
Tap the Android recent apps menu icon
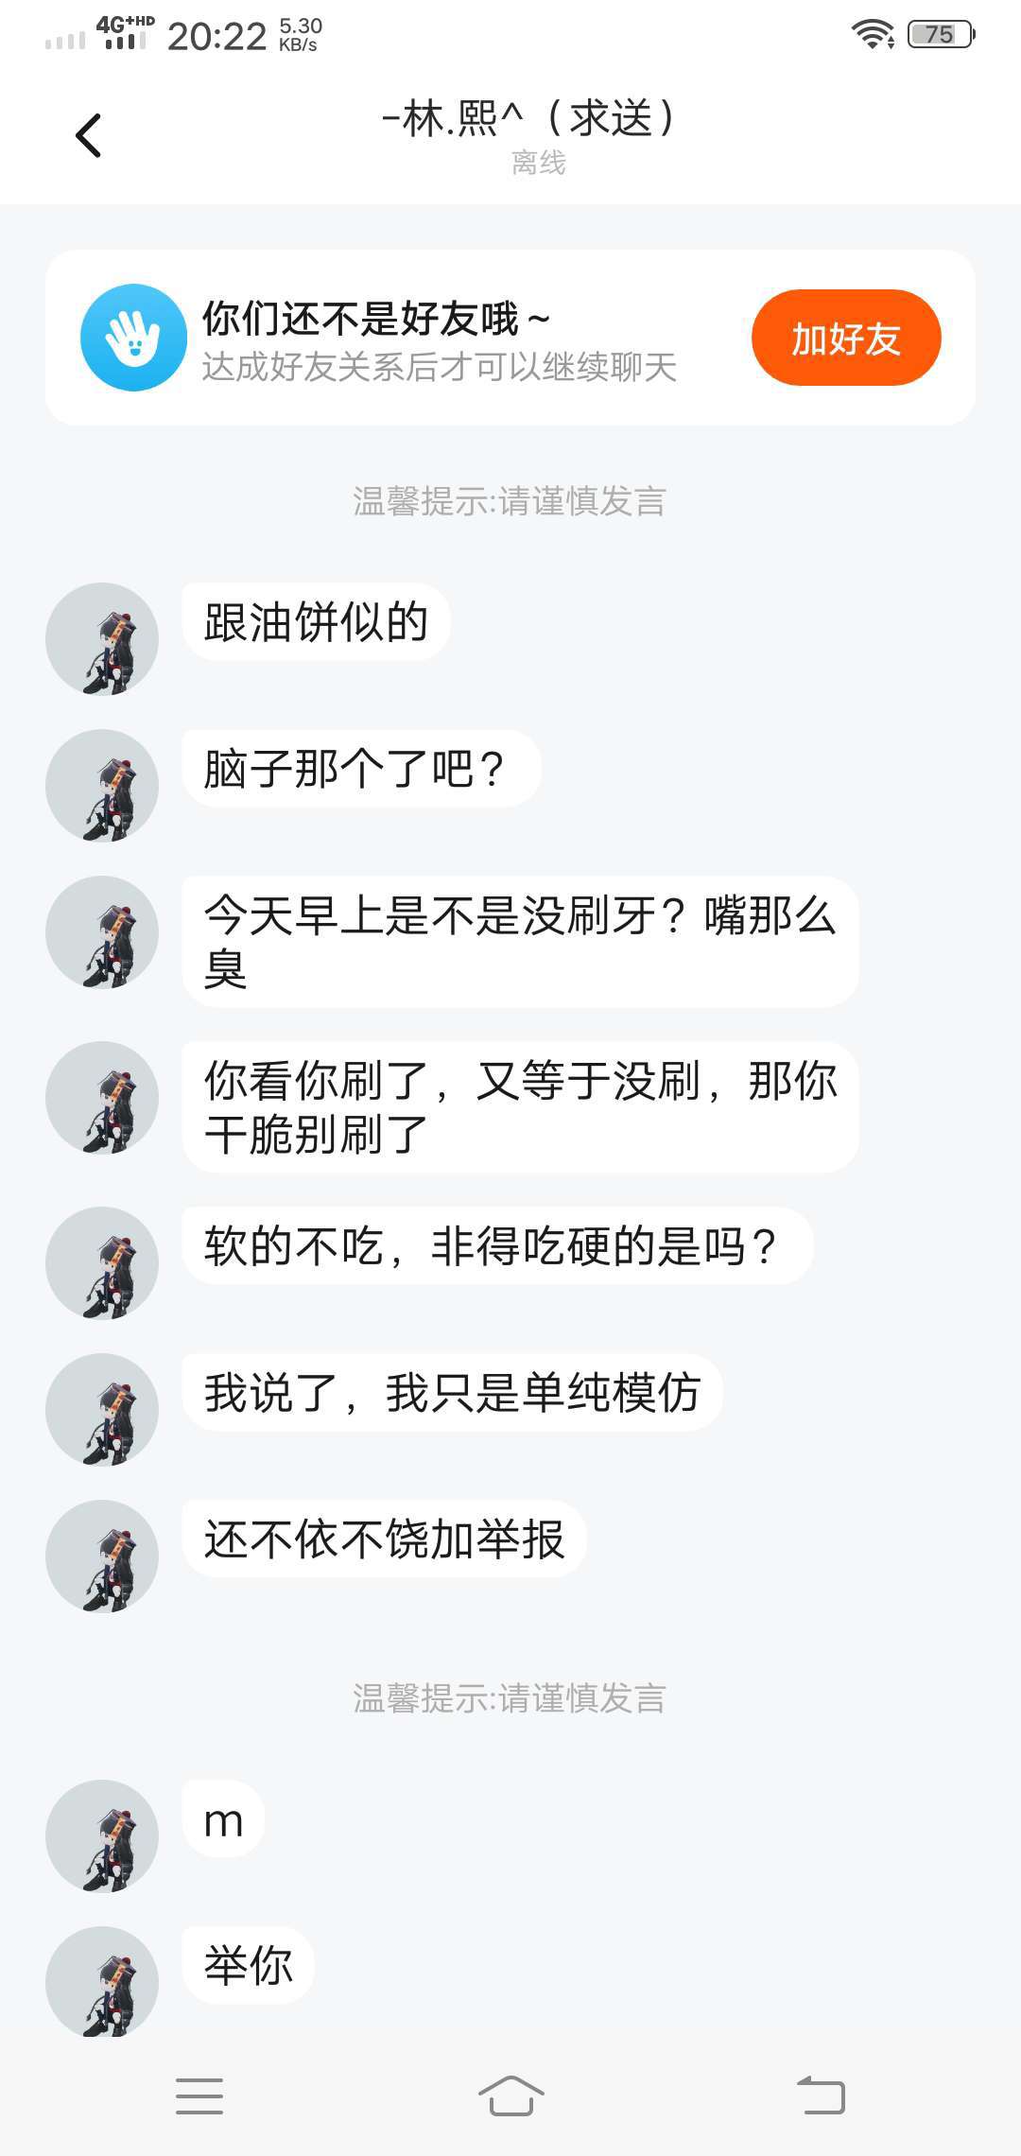(x=199, y=2095)
